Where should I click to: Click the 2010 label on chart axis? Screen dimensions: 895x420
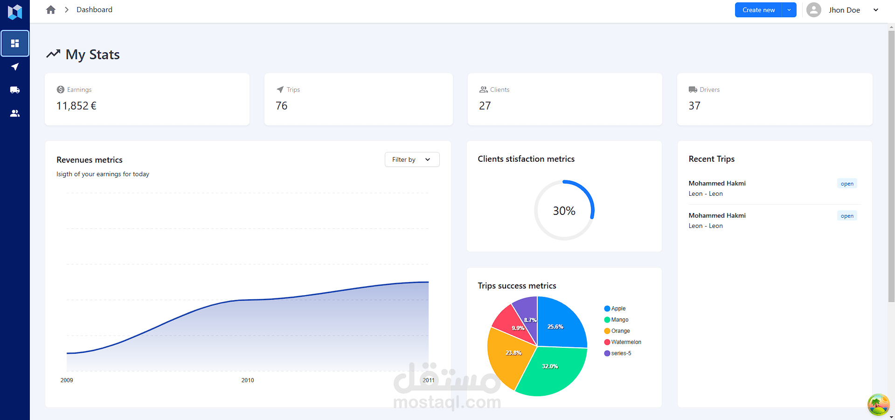pos(248,380)
